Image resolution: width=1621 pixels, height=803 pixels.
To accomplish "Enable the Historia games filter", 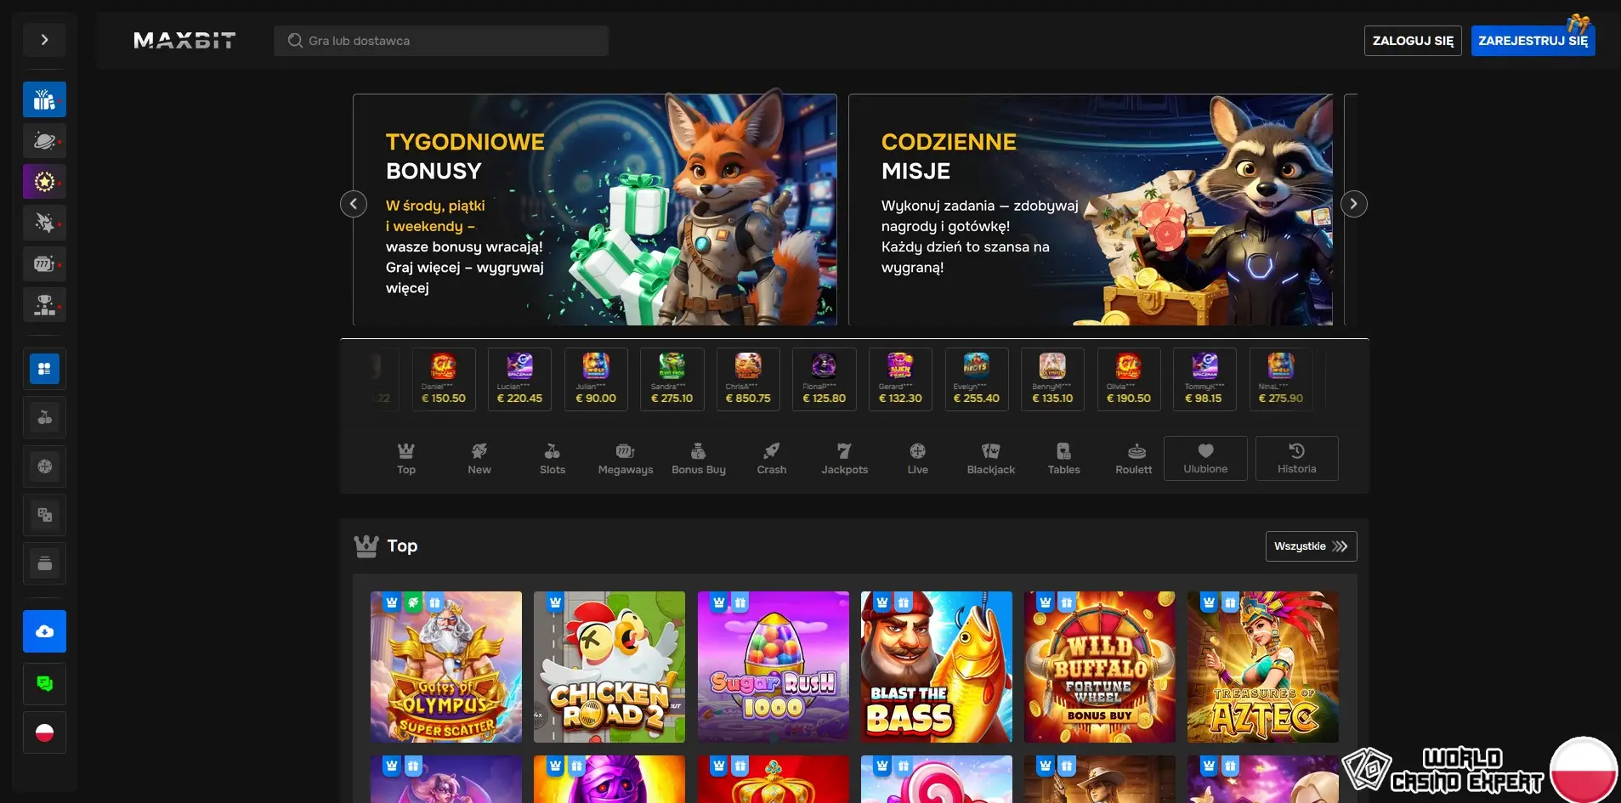I will coord(1296,458).
